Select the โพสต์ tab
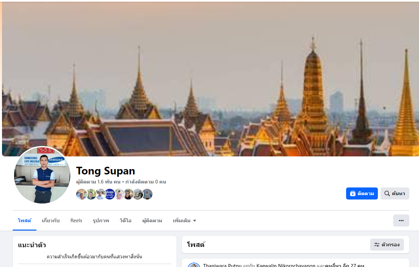 pos(24,221)
